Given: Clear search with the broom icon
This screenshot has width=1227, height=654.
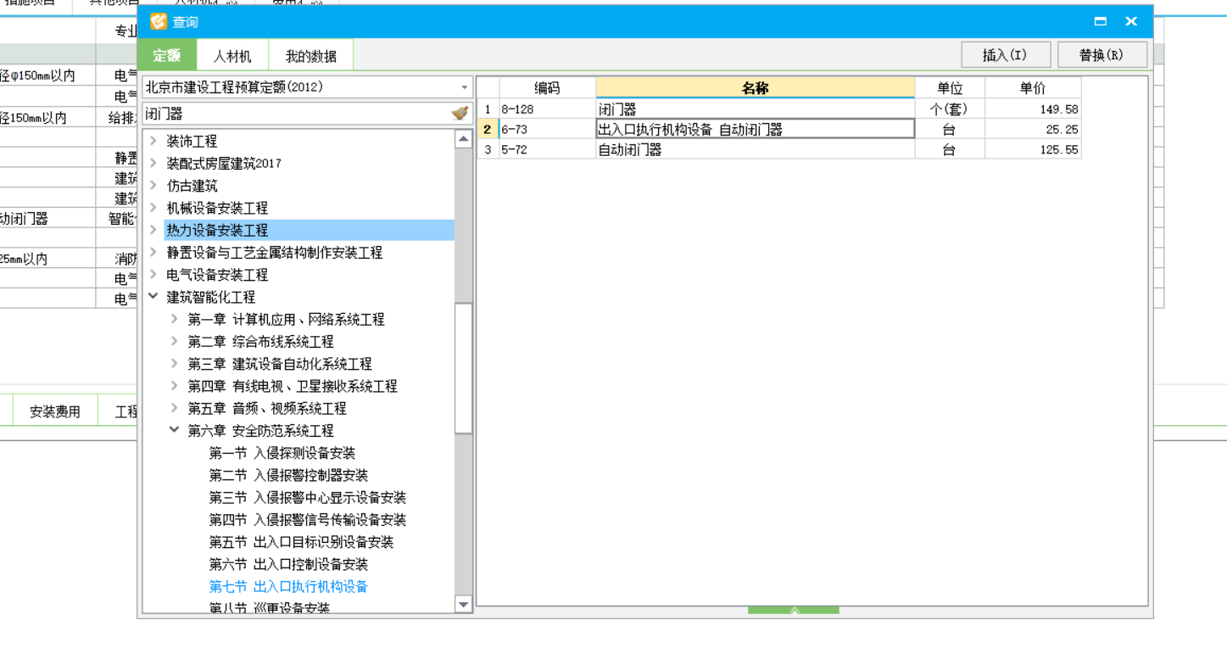Looking at the screenshot, I should click(460, 113).
